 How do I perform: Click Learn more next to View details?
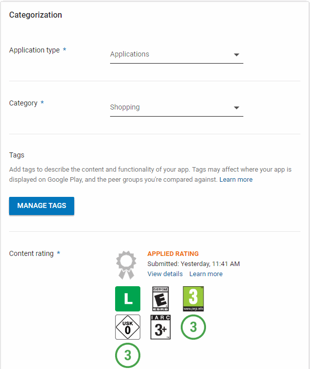click(206, 274)
